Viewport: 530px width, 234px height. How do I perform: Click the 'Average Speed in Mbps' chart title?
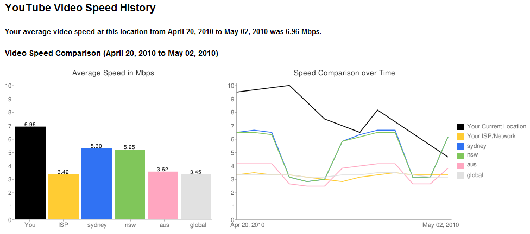113,73
